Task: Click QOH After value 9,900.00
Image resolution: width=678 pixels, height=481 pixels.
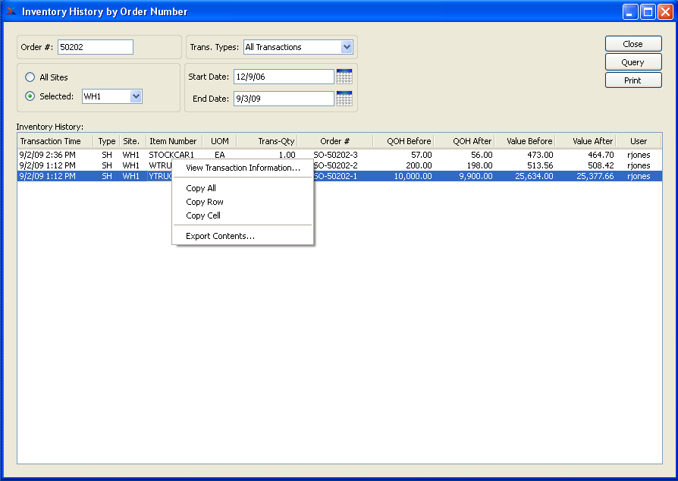Action: [x=476, y=176]
